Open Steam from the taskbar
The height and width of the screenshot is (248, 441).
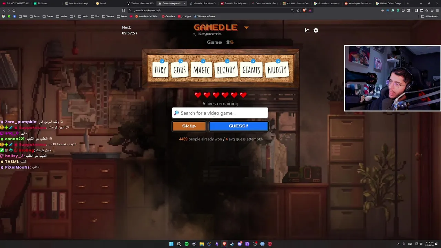232,244
